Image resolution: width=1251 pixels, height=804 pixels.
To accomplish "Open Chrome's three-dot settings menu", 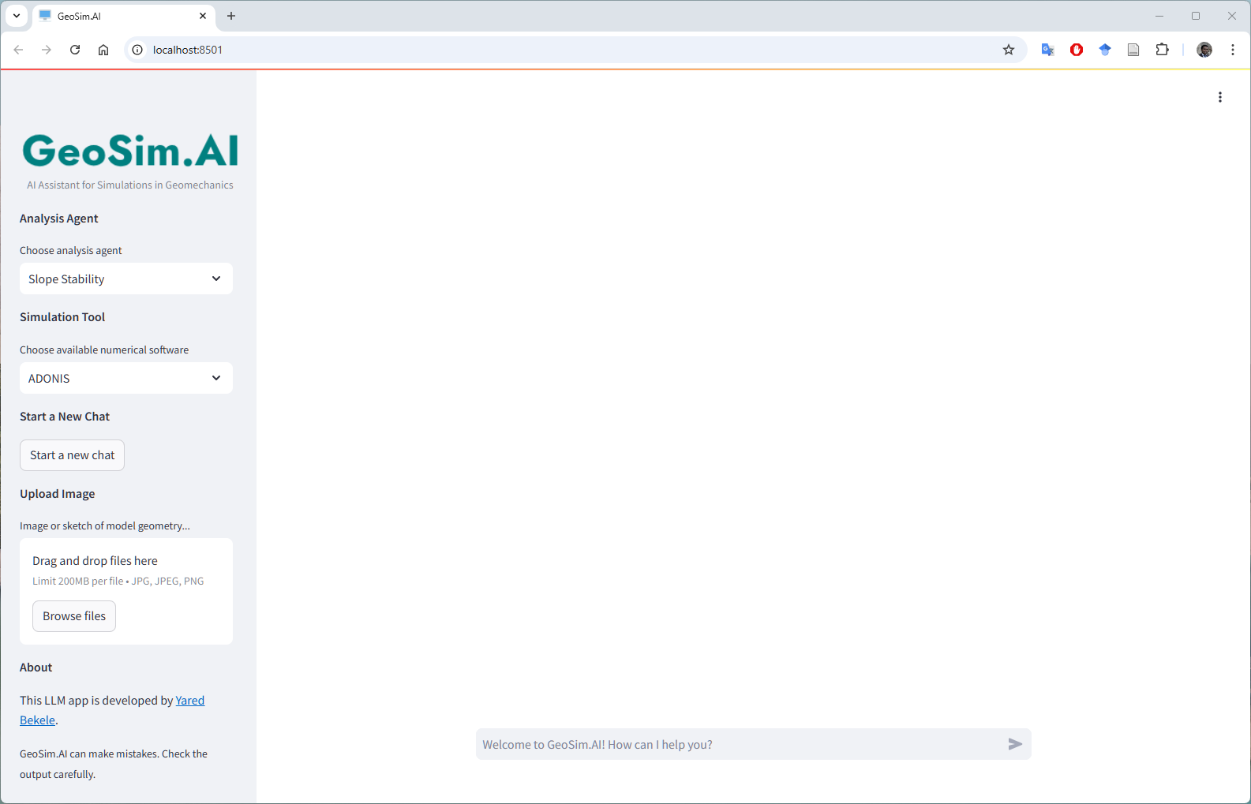I will [1233, 50].
